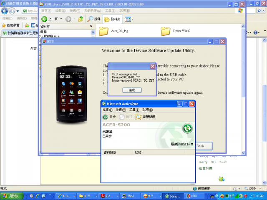This screenshot has width=267, height=200.
Task: Select the Driver.Win32 folder
Action: [x=175, y=31]
